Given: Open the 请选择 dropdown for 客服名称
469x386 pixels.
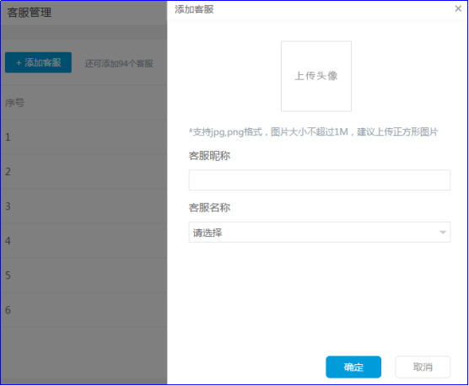Looking at the screenshot, I should tap(320, 232).
